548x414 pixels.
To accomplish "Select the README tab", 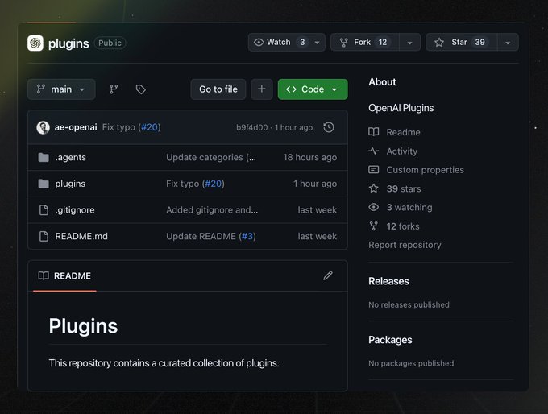I will coord(64,276).
